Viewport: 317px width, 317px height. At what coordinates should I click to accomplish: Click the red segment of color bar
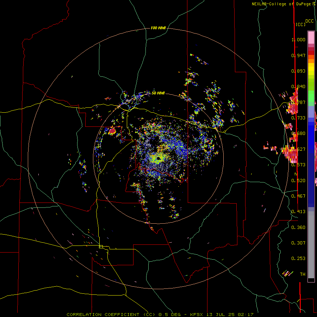(311, 53)
